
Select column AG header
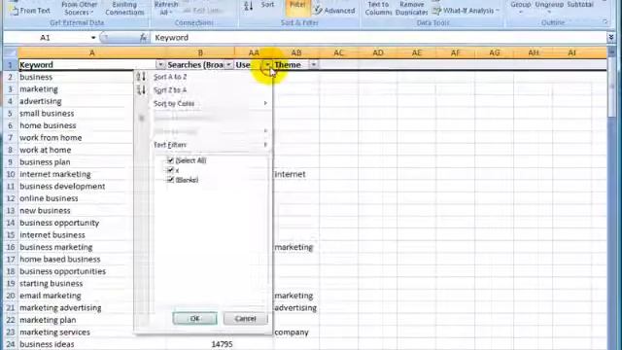coord(495,52)
